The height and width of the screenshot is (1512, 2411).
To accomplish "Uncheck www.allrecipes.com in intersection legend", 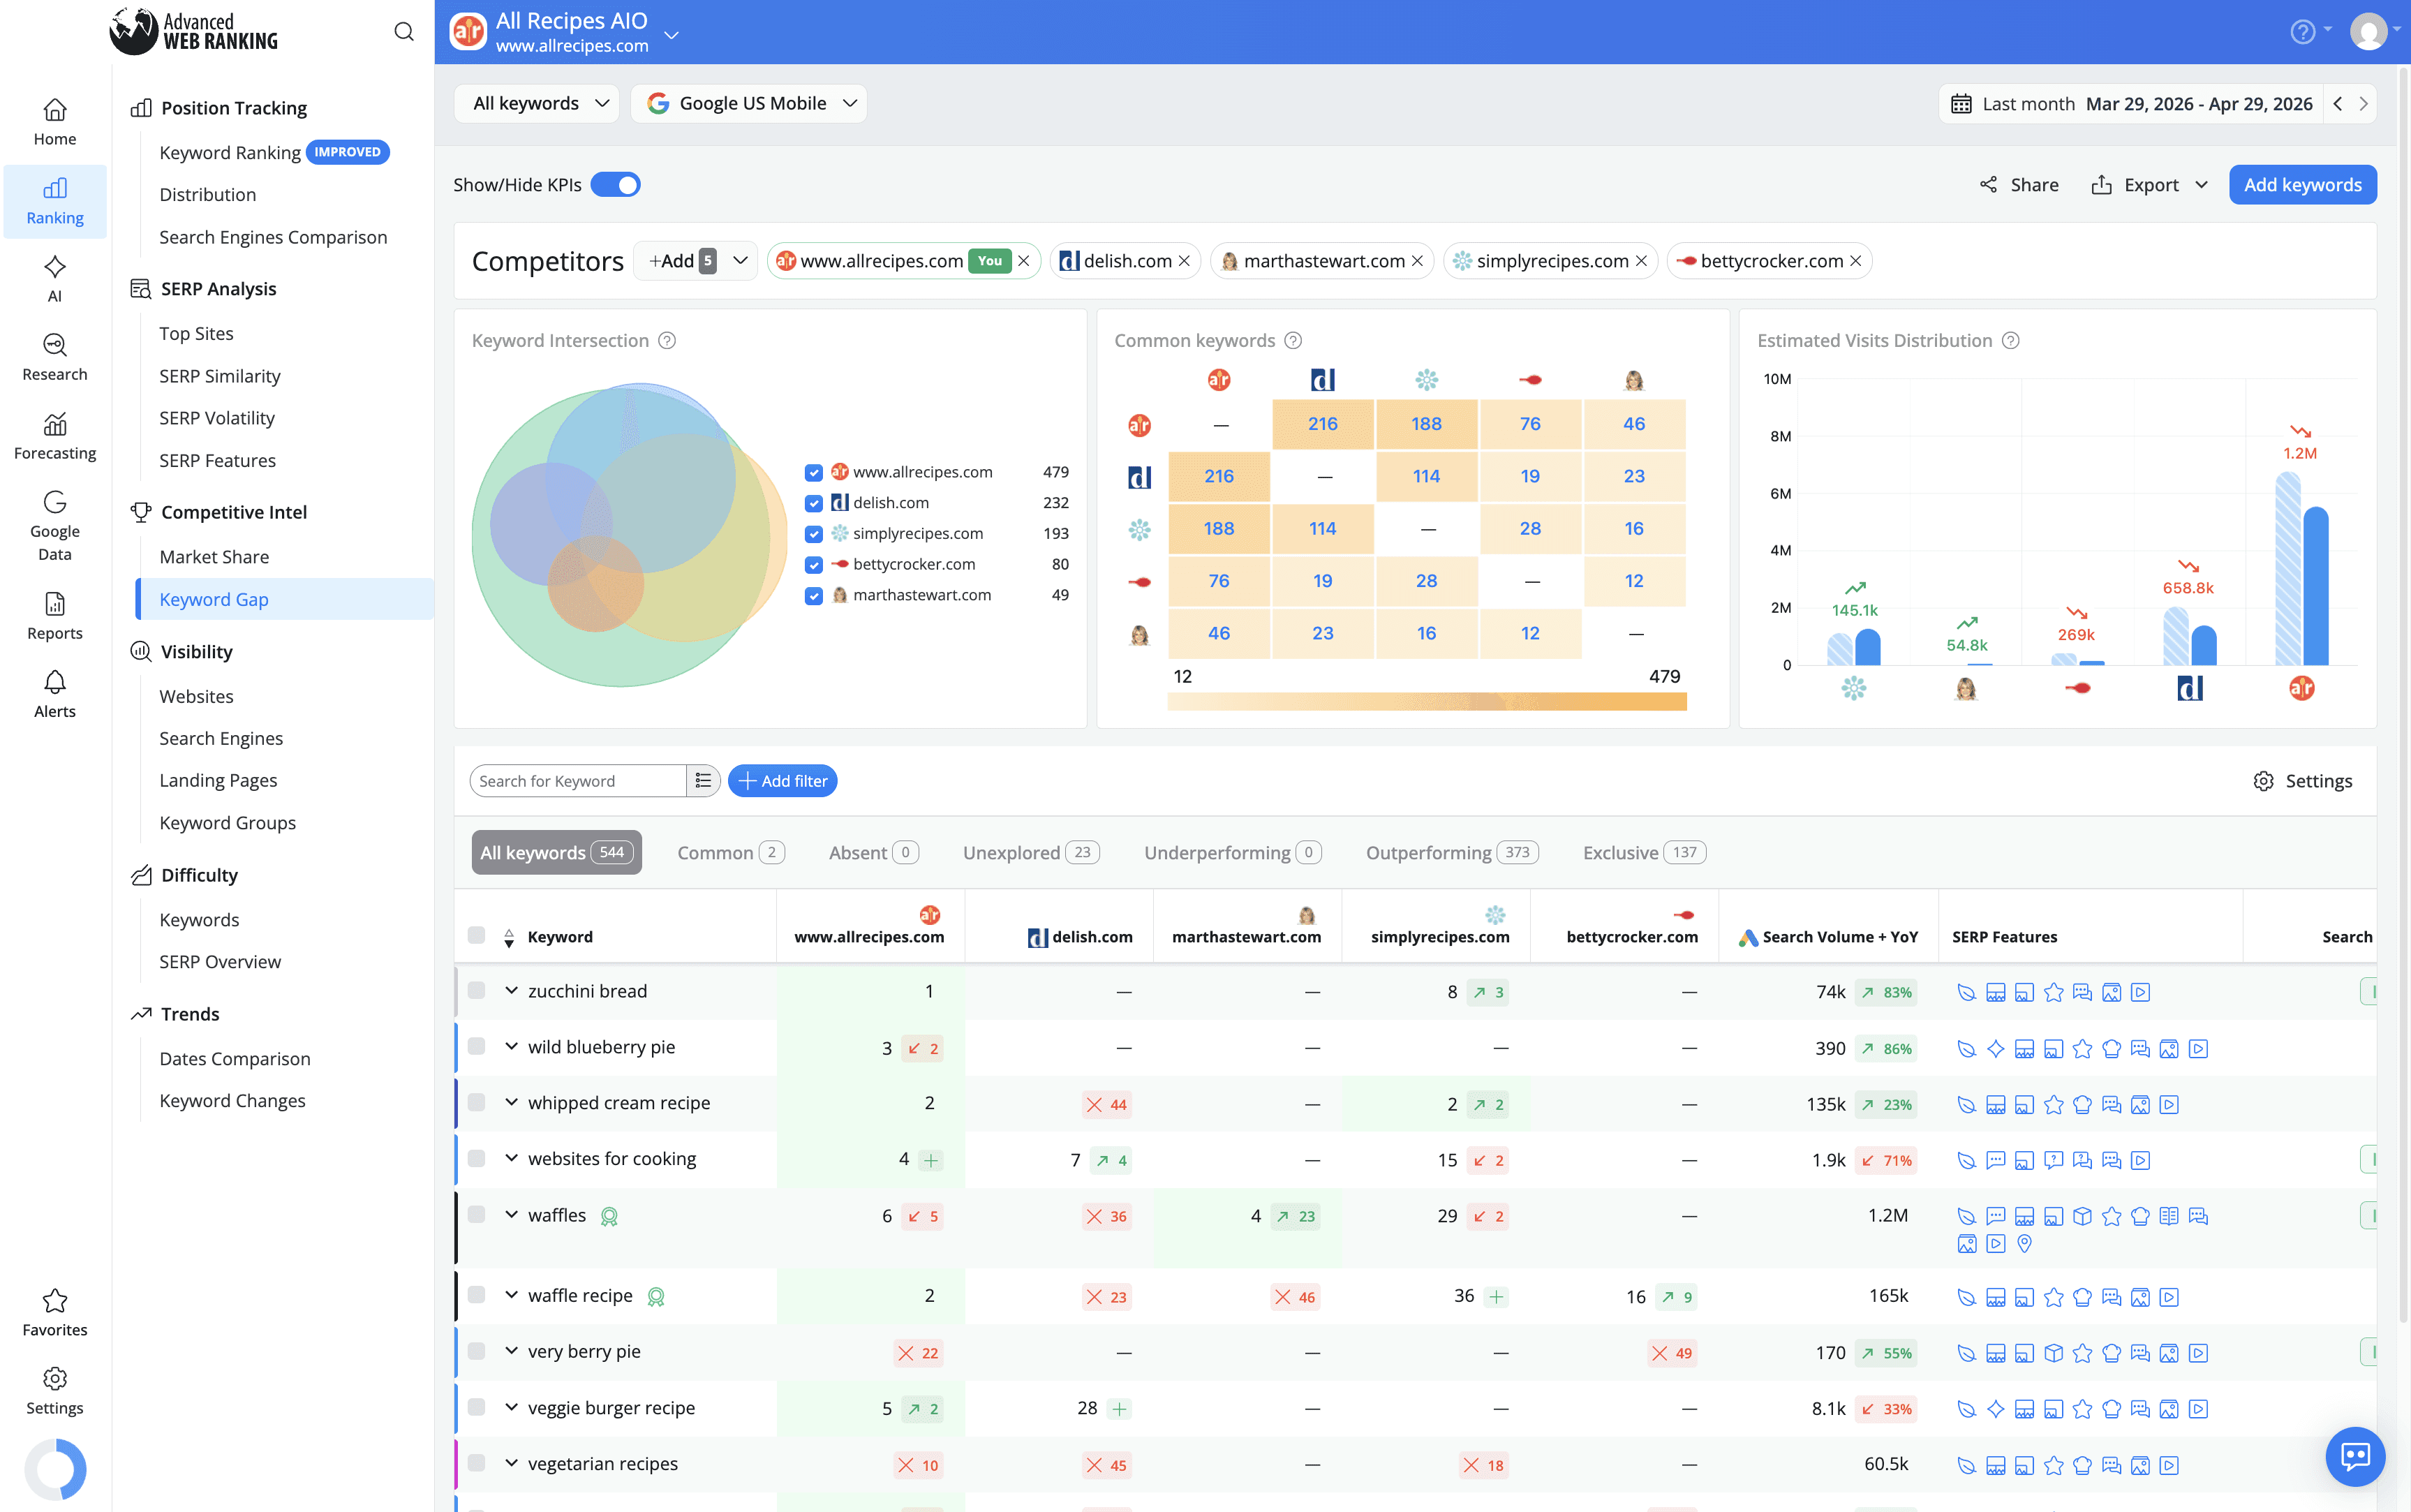I will [813, 472].
